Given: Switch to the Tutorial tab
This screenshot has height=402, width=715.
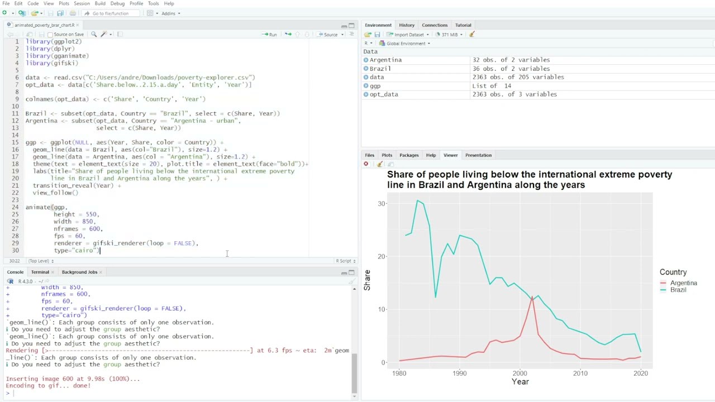Looking at the screenshot, I should click(x=463, y=25).
